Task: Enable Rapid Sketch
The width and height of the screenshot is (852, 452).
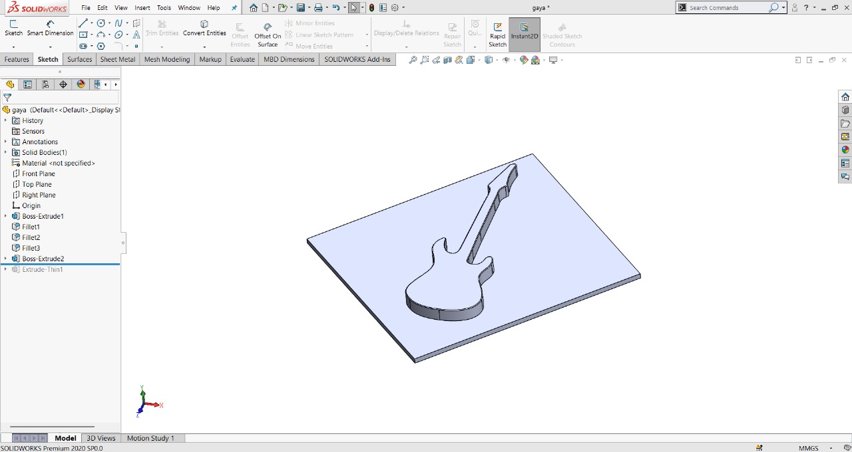Action: point(497,35)
